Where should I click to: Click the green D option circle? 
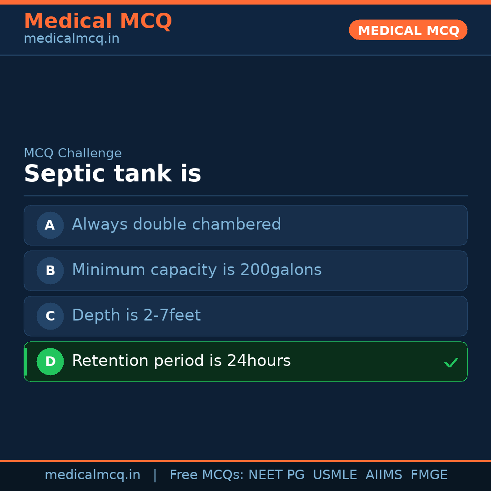click(x=50, y=361)
